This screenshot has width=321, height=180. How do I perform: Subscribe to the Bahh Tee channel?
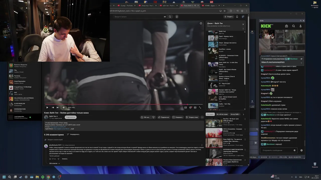[x=70, y=117]
